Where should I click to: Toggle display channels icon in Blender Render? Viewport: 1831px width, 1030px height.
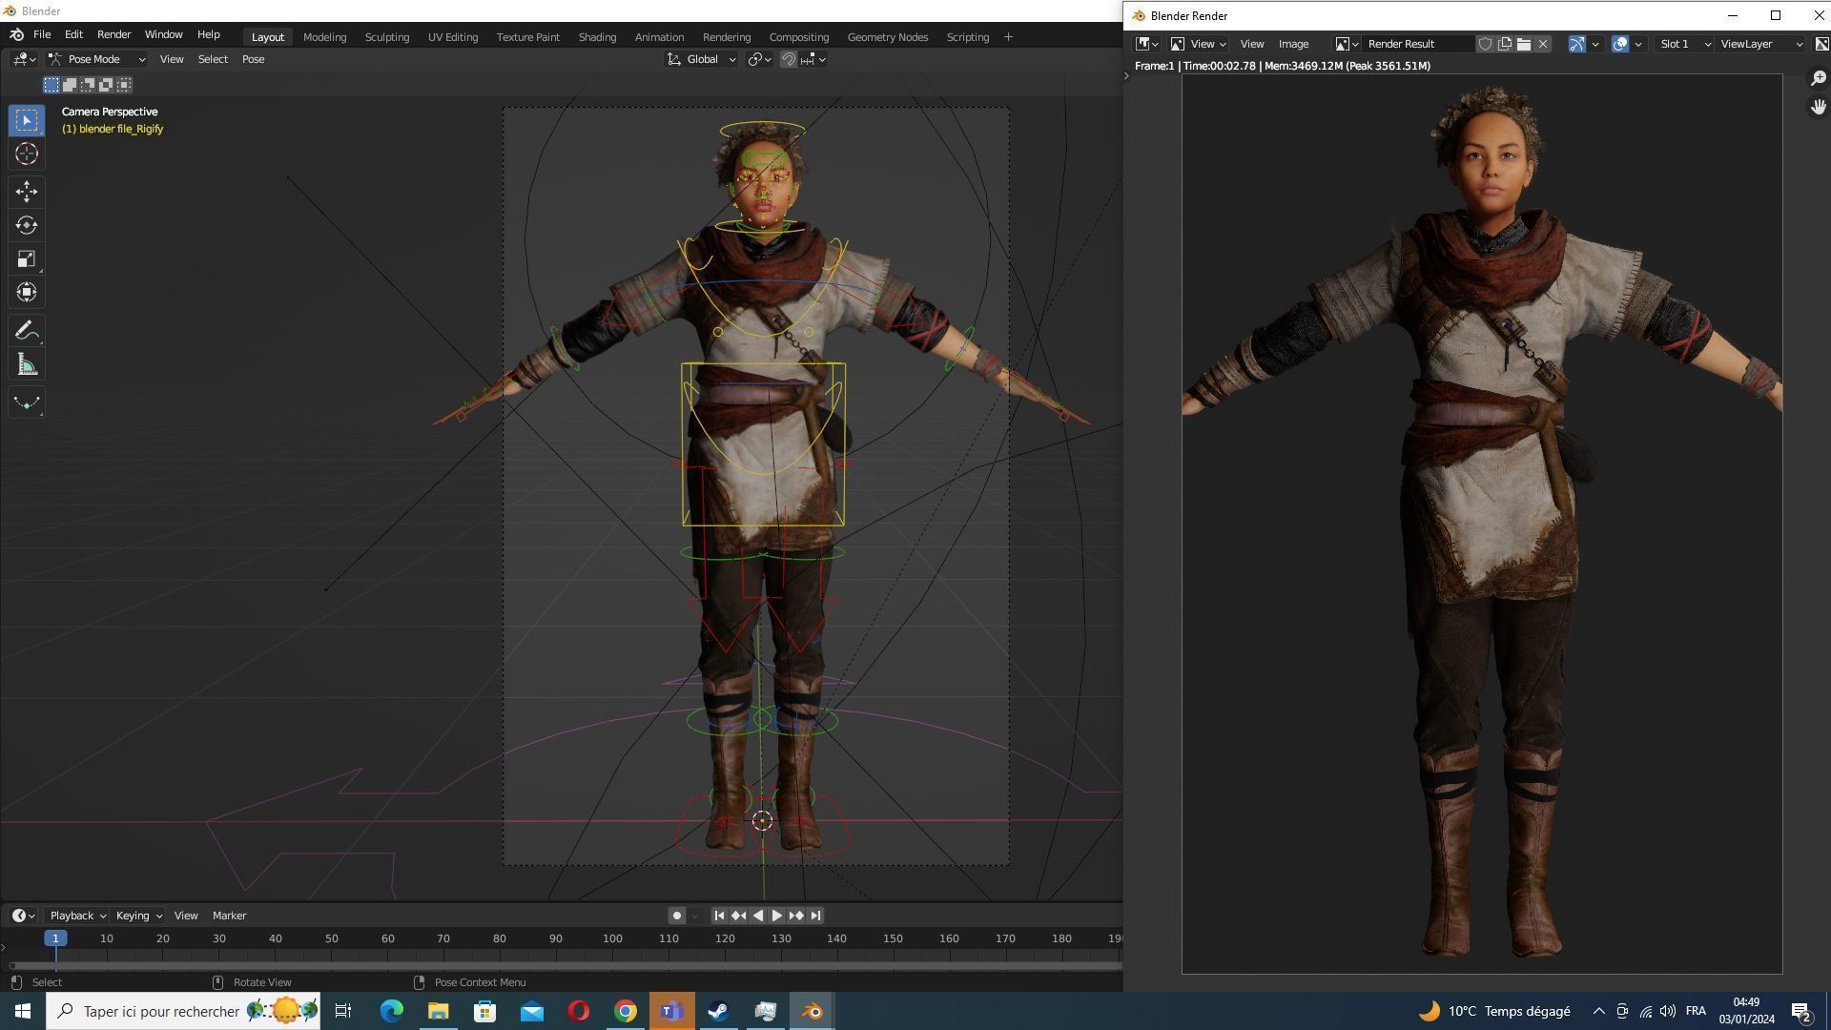click(1821, 44)
